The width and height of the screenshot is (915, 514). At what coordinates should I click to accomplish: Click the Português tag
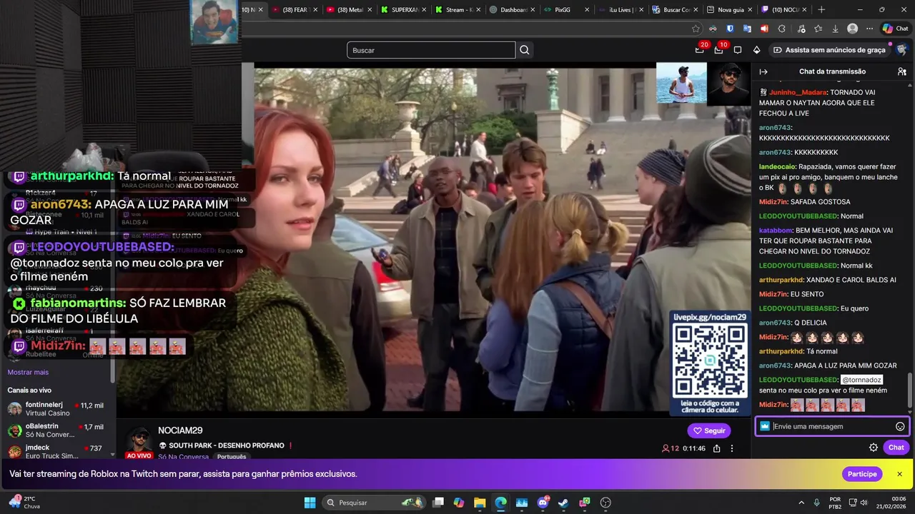(231, 457)
